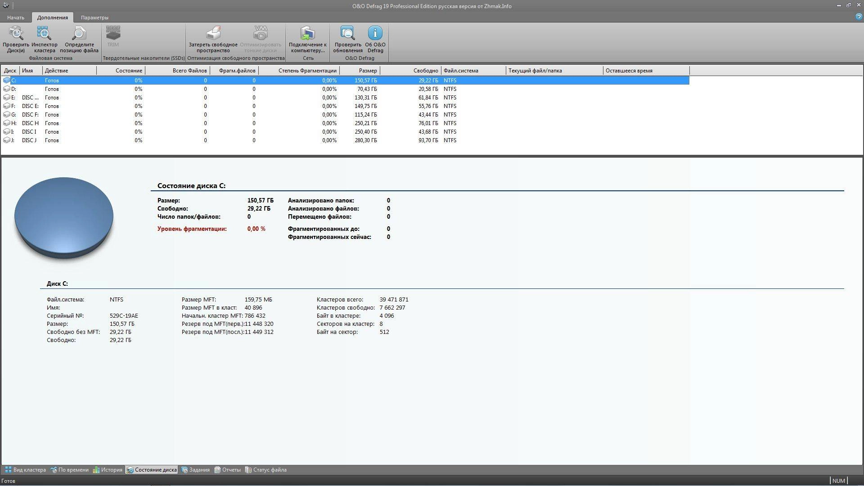Switch to the Дополнения ribbon tab

[x=53, y=18]
